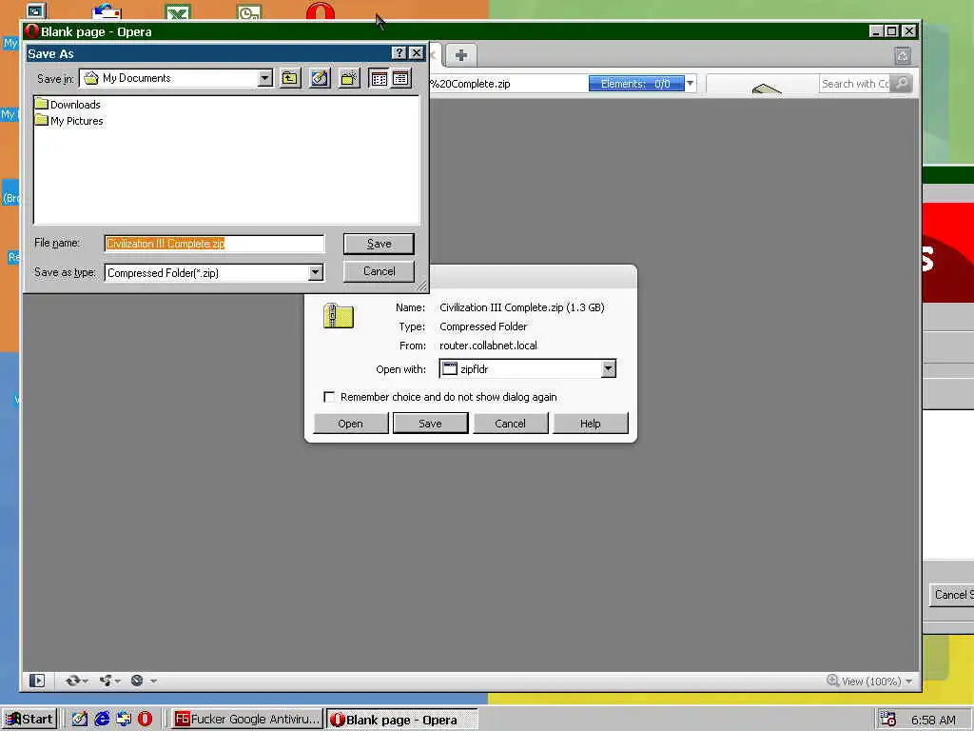Expand the Opera Turbo status bar arrow
This screenshot has height=731, width=974.
tap(153, 682)
